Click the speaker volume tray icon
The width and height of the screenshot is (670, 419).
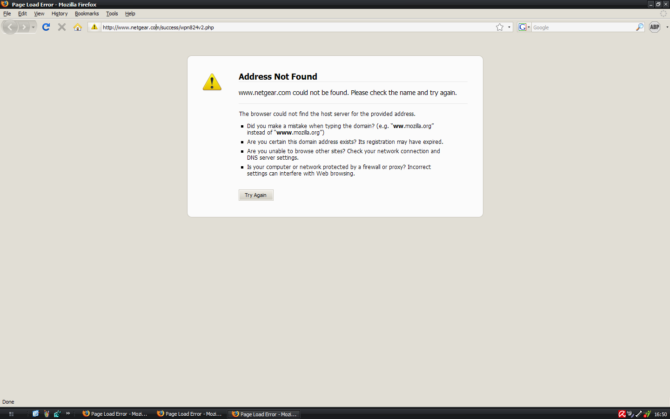[x=630, y=414]
